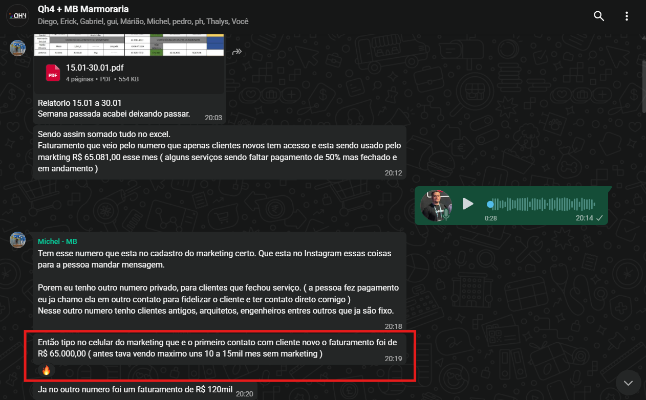
Task: Play the 0:28 voice message
Action: 468,204
